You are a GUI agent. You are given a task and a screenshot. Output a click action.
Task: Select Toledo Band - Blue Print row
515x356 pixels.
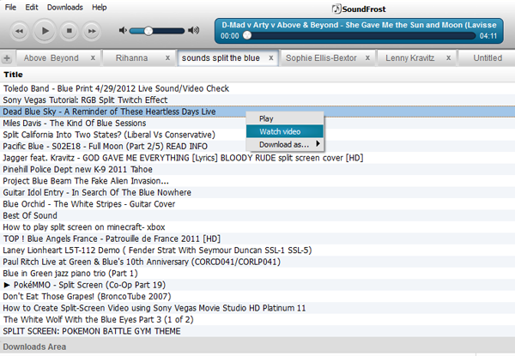tap(257, 88)
